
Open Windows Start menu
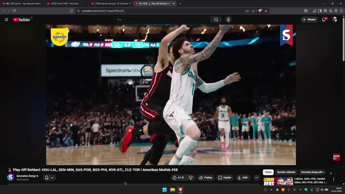click(x=165, y=190)
